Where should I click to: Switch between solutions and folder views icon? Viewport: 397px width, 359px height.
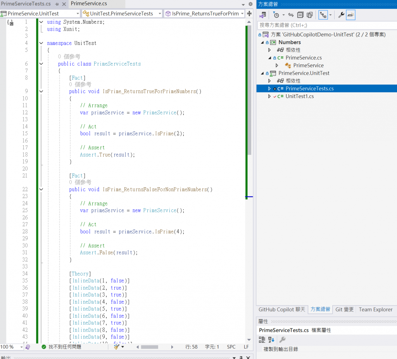click(x=263, y=15)
